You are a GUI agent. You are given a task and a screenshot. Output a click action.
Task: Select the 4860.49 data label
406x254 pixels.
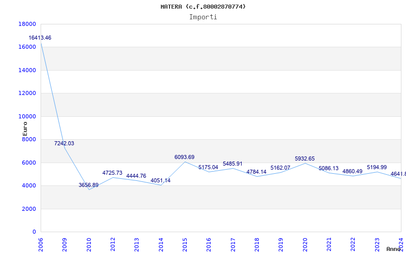352,171
